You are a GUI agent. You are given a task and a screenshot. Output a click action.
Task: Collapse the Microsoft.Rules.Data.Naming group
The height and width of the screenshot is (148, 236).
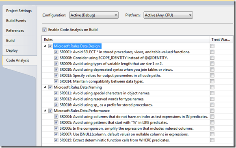45,87
